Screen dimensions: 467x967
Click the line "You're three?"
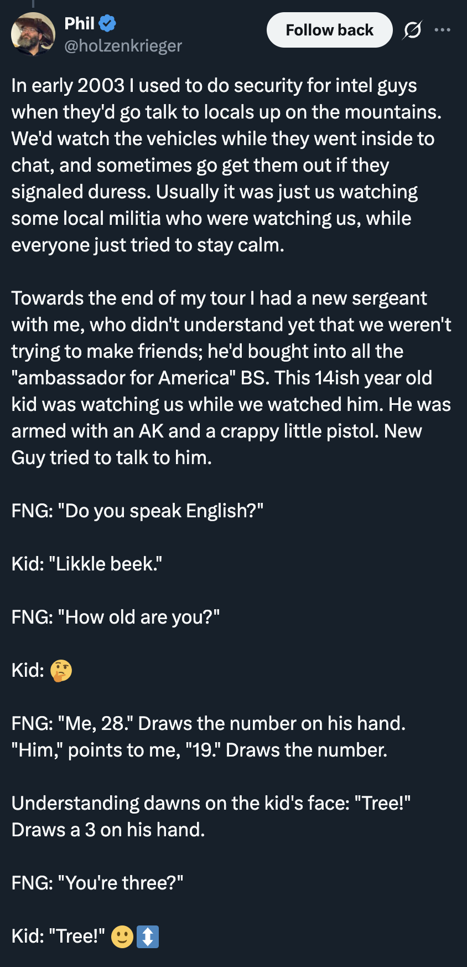[x=97, y=883]
